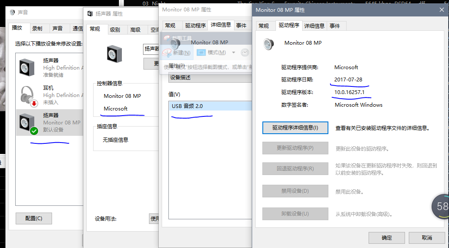Switch to the 录制 tab
The height and width of the screenshot is (248, 449).
[37, 29]
